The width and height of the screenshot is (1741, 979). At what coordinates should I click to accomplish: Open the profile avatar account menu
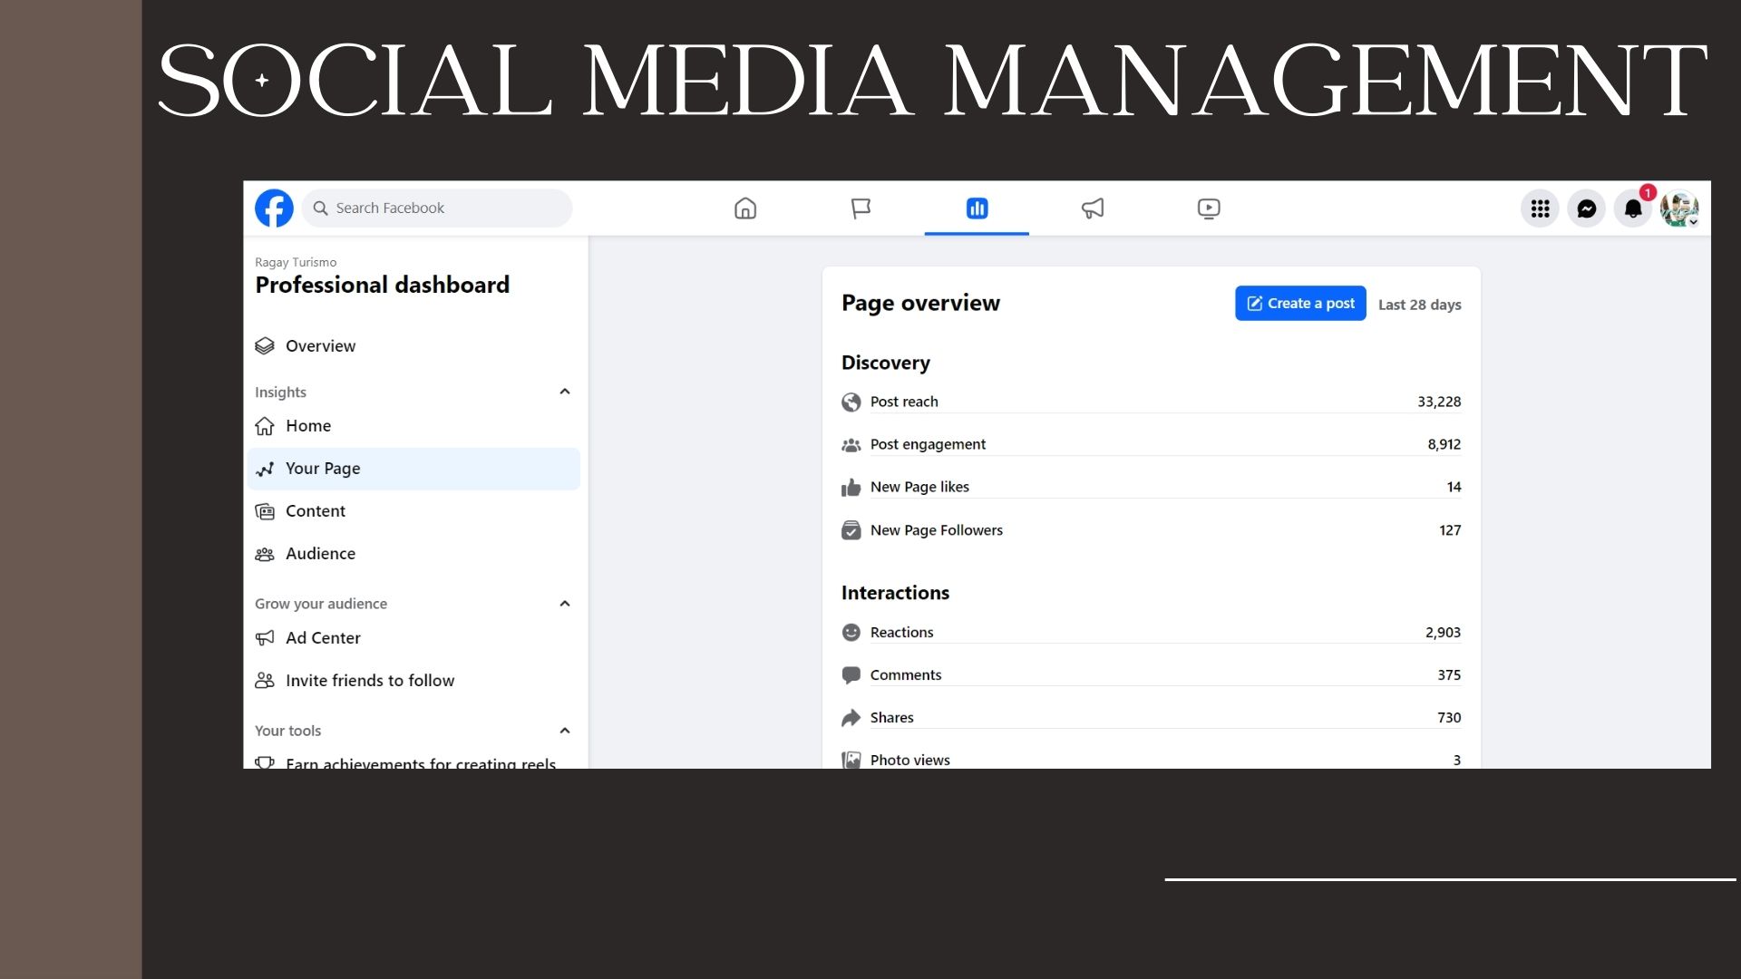coord(1679,209)
